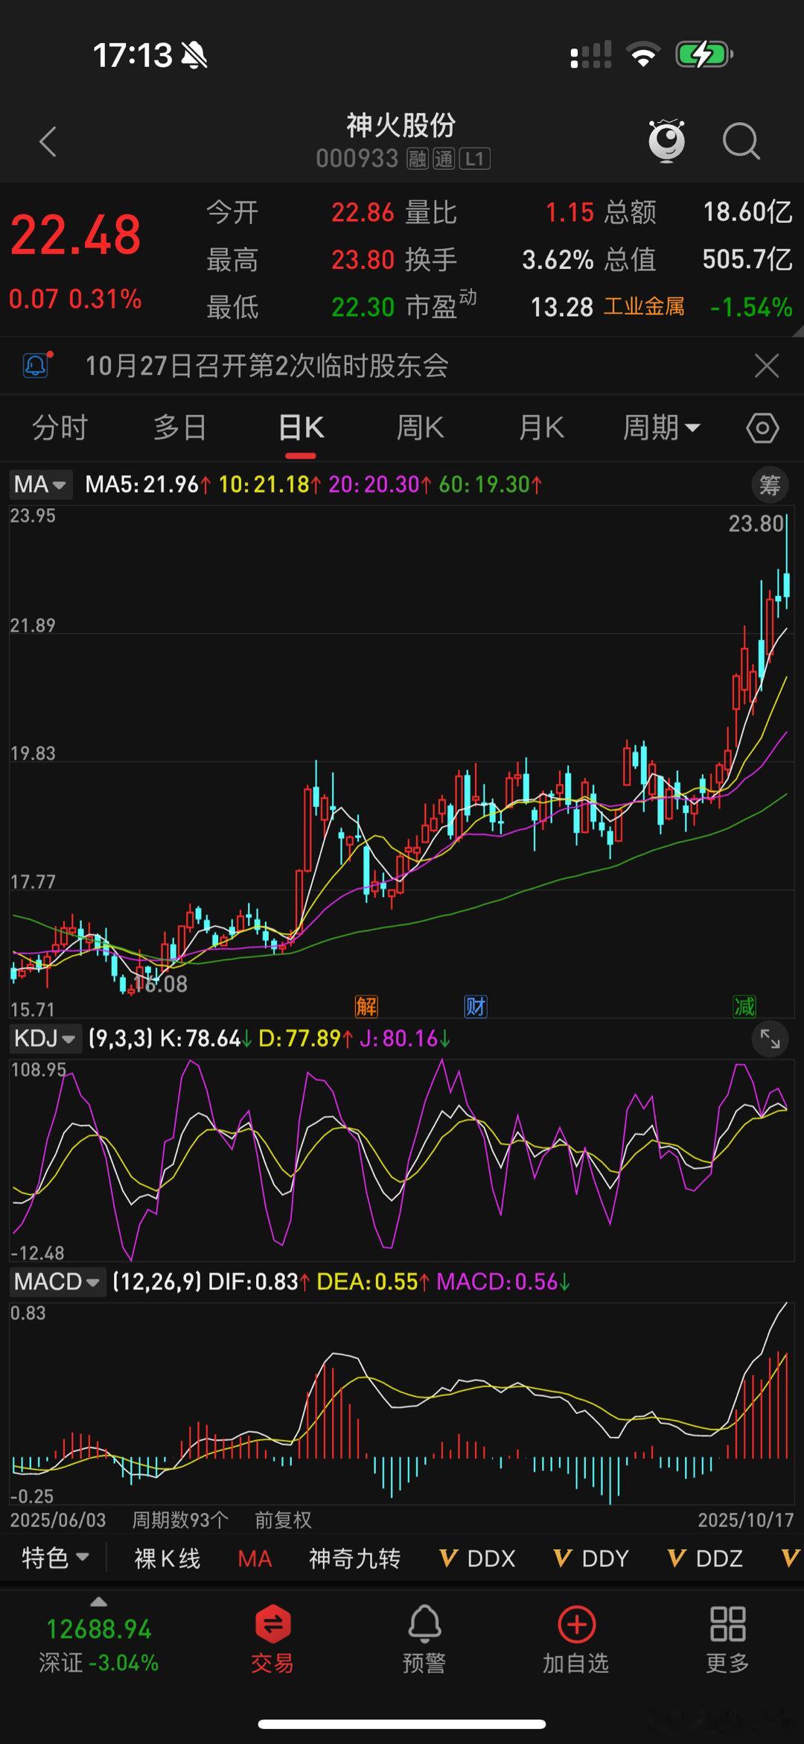Switch to the 分时 tab
This screenshot has height=1744, width=804.
[x=60, y=428]
